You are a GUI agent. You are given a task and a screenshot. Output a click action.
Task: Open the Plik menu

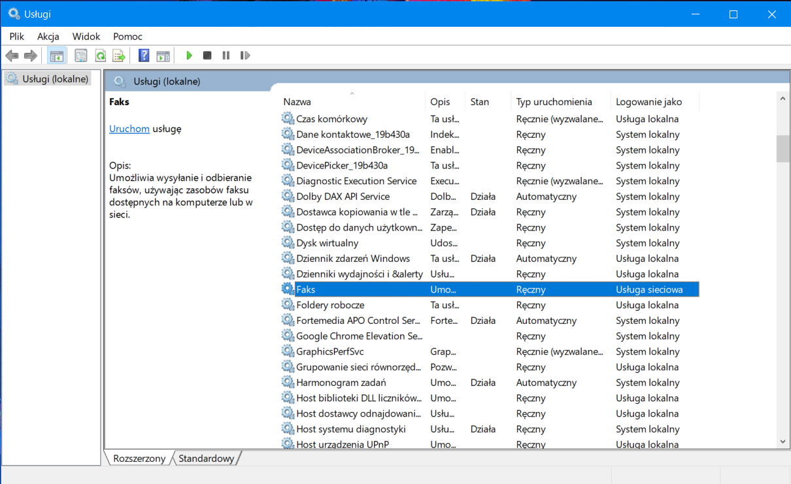(x=17, y=37)
